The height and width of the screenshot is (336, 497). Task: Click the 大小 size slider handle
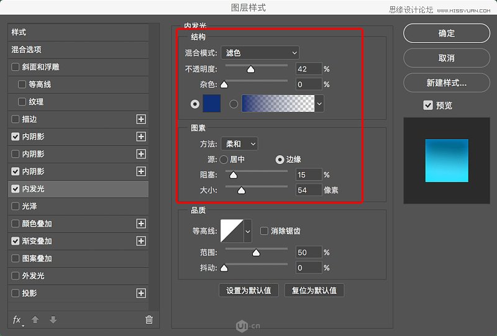tap(242, 190)
